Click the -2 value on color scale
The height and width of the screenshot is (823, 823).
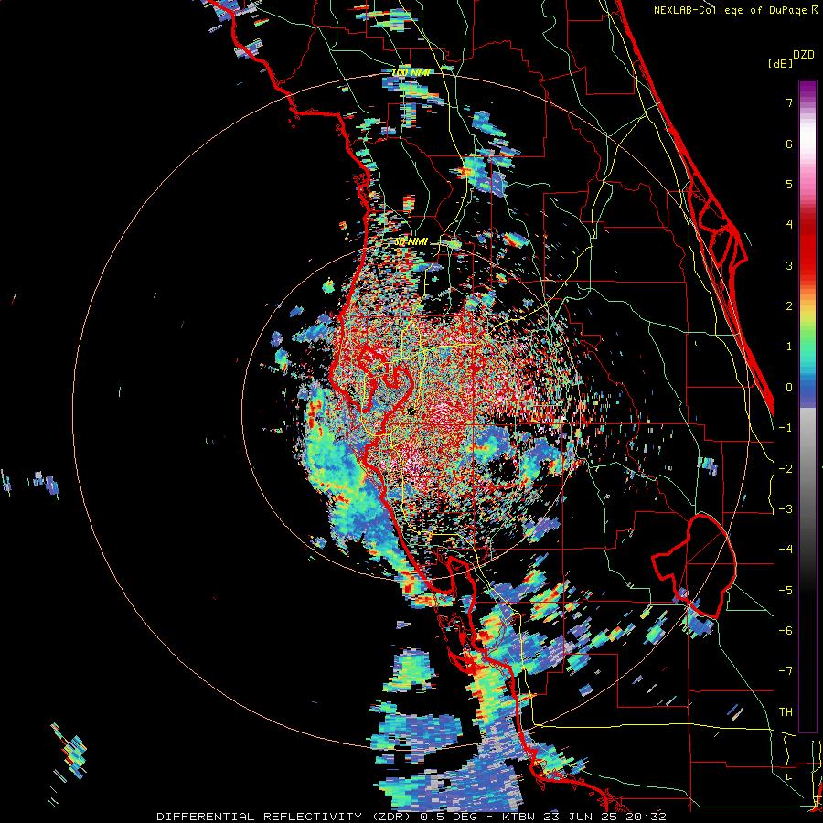(786, 469)
